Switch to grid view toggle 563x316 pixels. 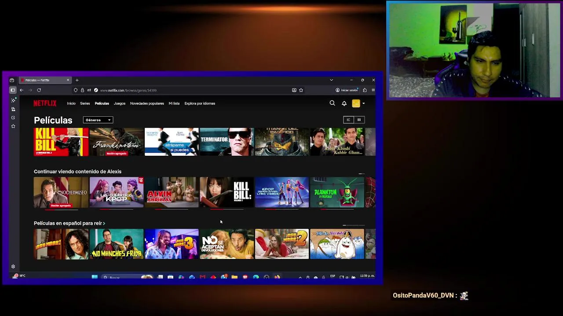pos(359,120)
